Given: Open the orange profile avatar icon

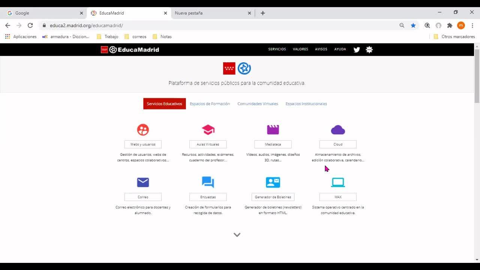Looking at the screenshot, I should click(x=461, y=25).
